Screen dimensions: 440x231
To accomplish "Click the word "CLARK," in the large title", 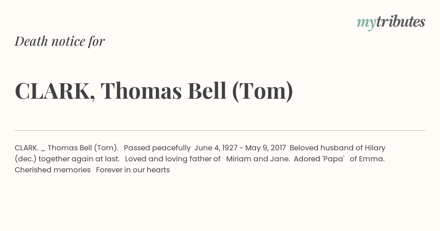I will click(x=55, y=91).
